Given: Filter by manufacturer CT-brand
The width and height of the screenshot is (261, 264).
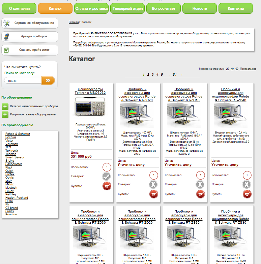Looking at the screenshot, I should coord(11,208).
